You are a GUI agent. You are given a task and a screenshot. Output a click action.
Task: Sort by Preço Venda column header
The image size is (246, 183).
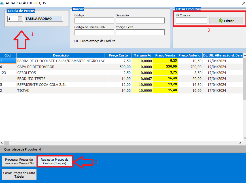165,55
